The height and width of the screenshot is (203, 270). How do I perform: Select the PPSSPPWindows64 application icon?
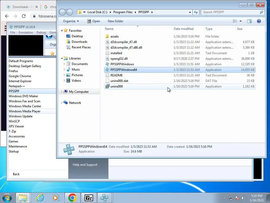point(107,70)
